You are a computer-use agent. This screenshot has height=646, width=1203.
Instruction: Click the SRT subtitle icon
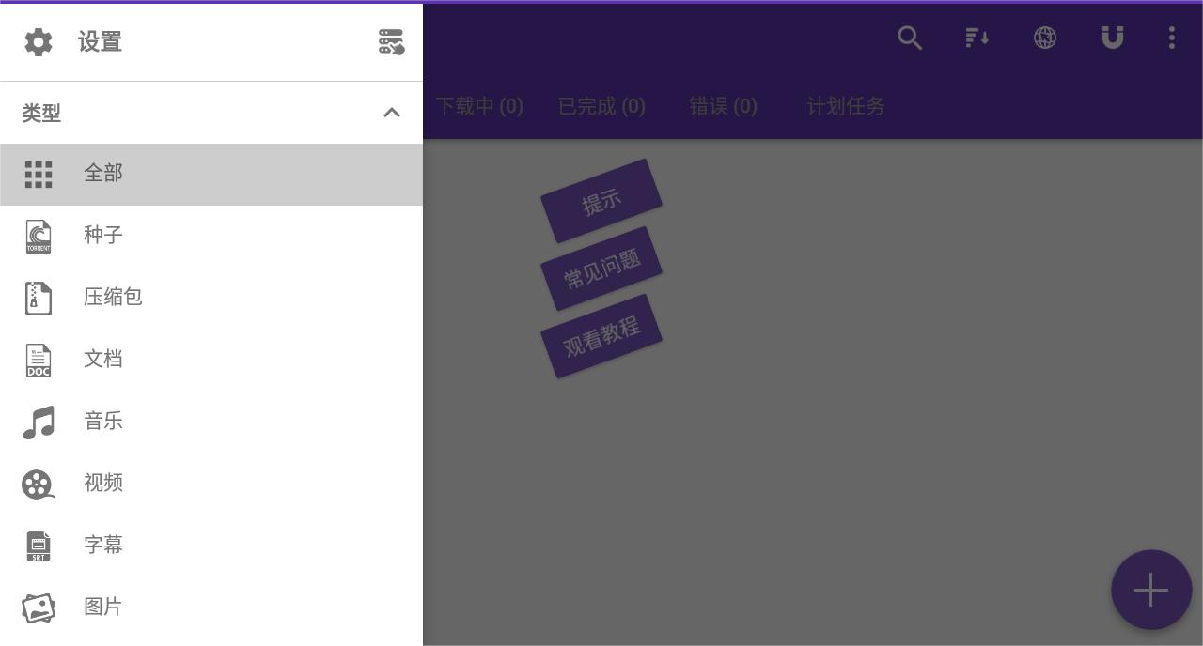pos(39,546)
